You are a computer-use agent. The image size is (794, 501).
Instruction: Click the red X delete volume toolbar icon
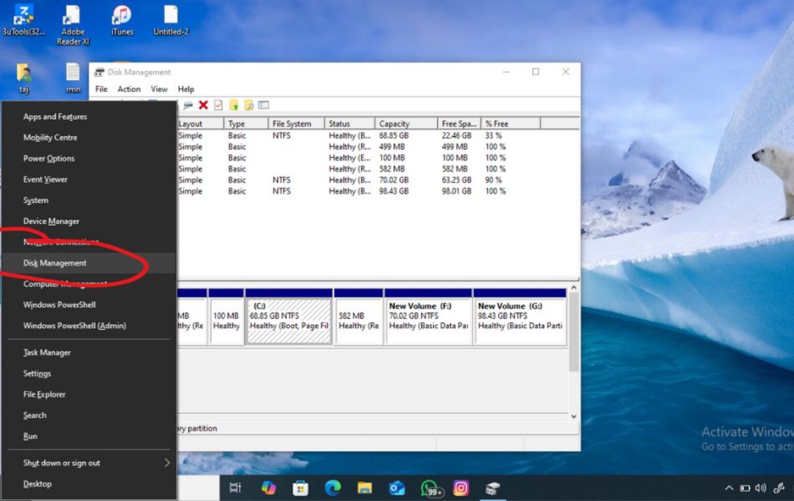point(203,105)
